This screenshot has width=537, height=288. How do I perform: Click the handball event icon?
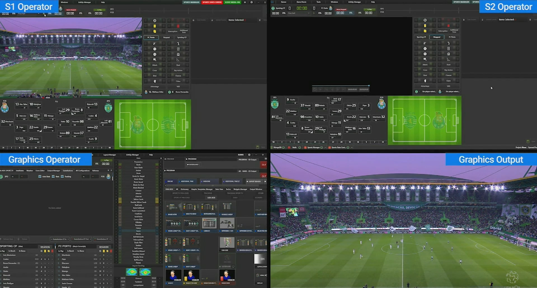(154, 81)
